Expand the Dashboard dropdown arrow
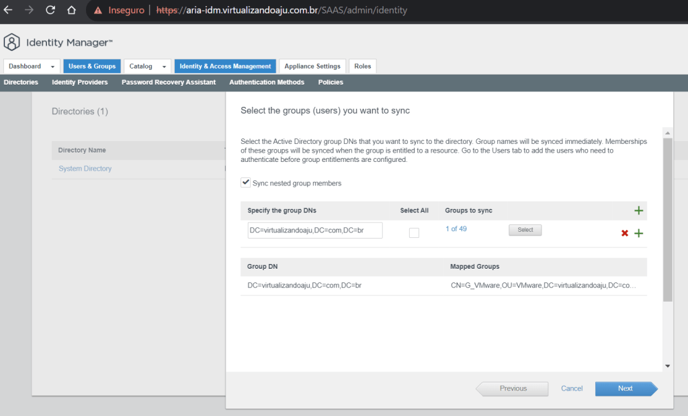Viewport: 688px width, 416px height. (52, 67)
